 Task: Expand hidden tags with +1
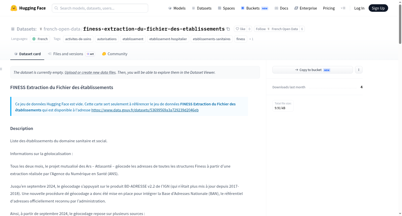(x=251, y=39)
